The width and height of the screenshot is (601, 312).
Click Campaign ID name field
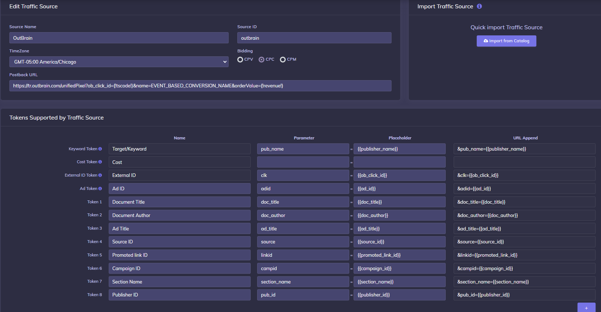180,268
